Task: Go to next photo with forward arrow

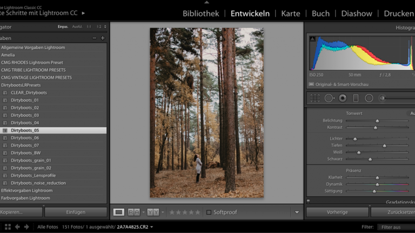Action: [26, 227]
